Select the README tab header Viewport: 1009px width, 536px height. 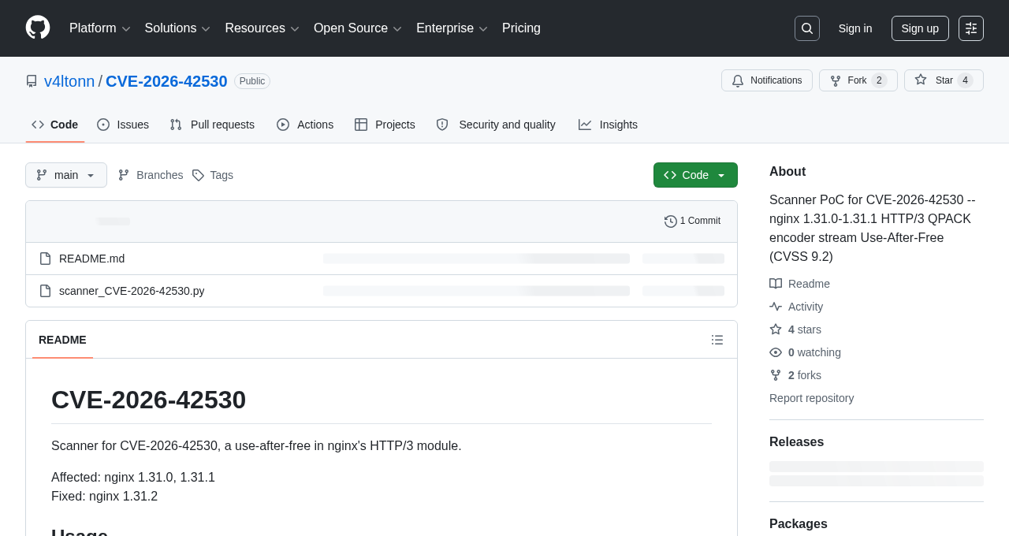(62, 340)
